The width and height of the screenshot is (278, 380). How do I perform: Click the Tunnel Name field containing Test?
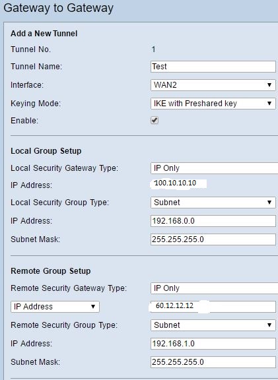[x=213, y=67]
